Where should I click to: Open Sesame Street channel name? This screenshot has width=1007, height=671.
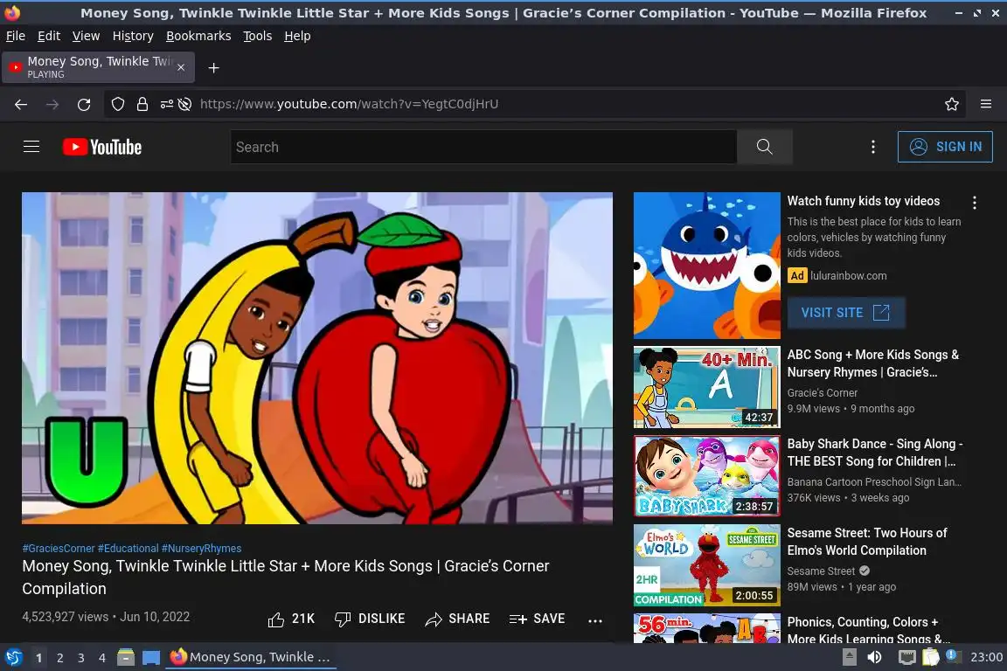821,571
